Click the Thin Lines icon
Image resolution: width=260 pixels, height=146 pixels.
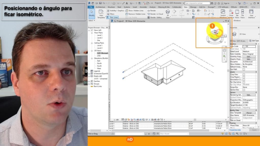tap(112, 17)
